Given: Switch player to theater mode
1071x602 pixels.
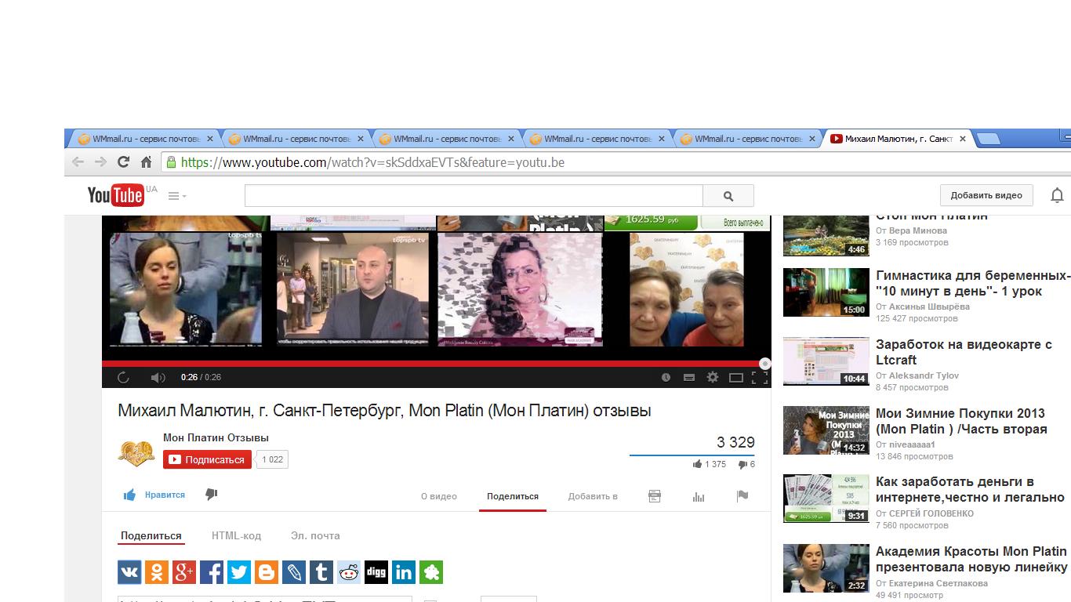Looking at the screenshot, I should click(x=735, y=377).
